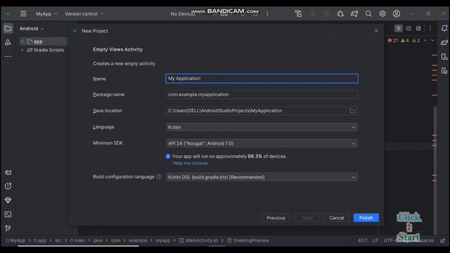Click Build configuration language help icon
This screenshot has width=450, height=253.
(159, 176)
